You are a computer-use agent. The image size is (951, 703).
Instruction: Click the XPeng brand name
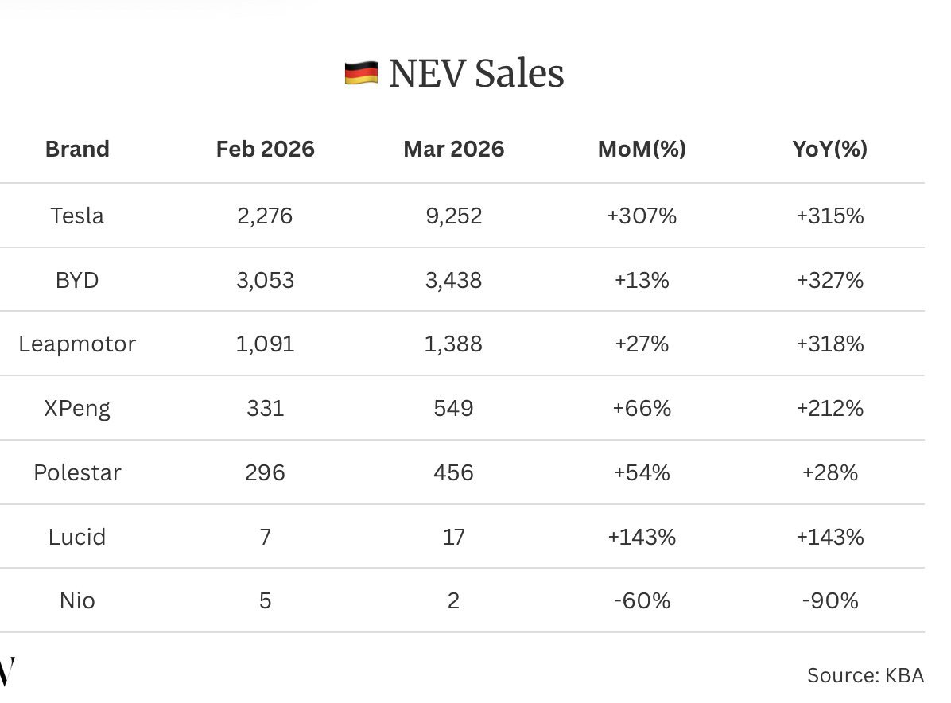77,408
